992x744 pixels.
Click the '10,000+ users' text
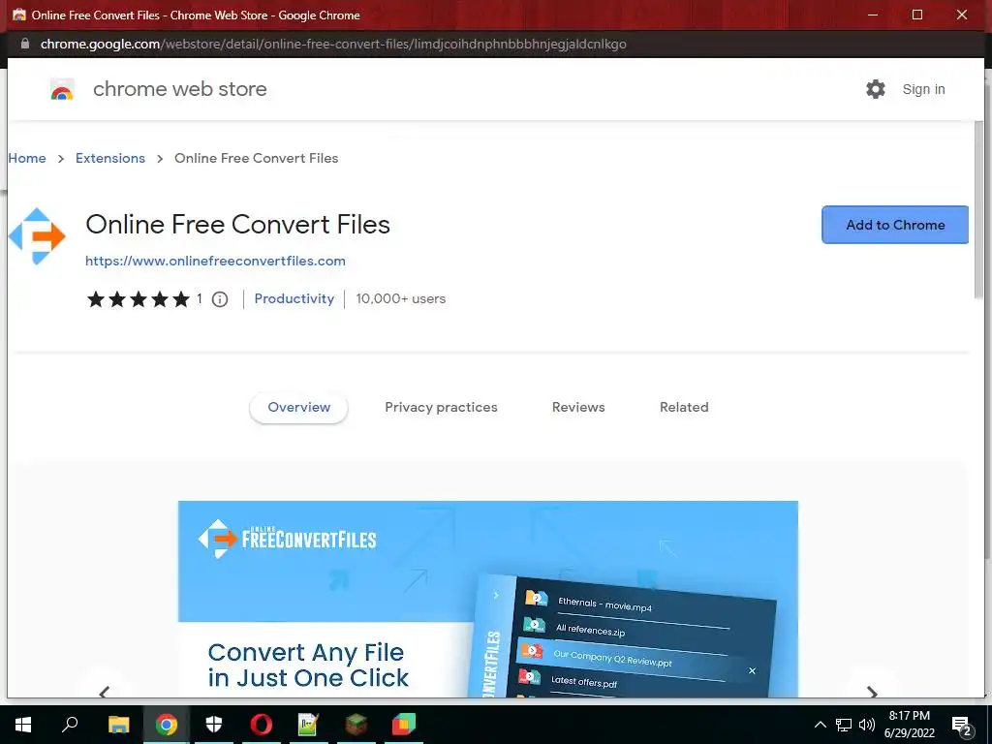400,298
